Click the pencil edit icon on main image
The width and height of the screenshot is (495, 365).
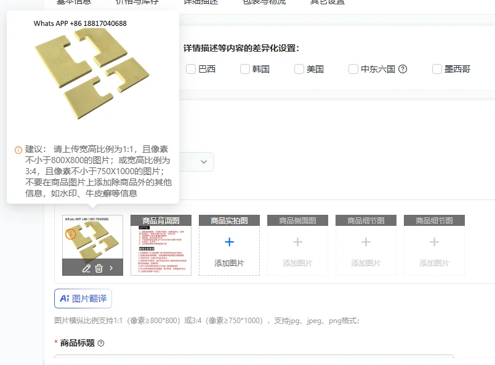(x=86, y=268)
